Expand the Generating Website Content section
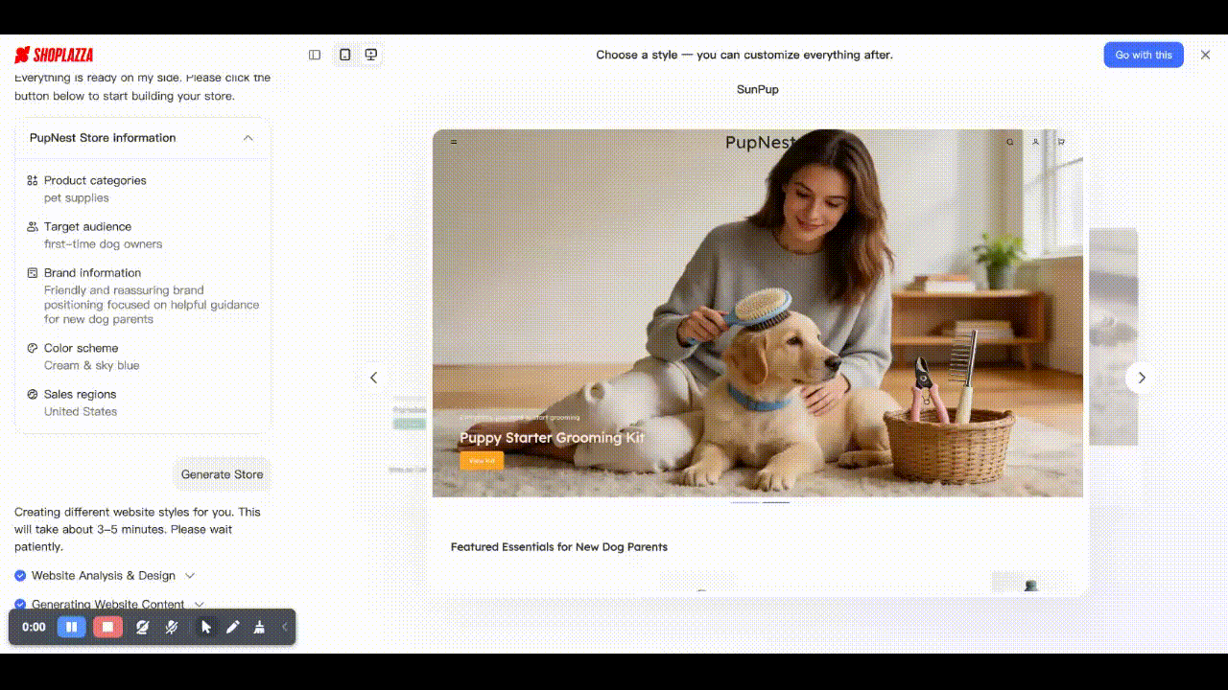The height and width of the screenshot is (690, 1228). 199,604
